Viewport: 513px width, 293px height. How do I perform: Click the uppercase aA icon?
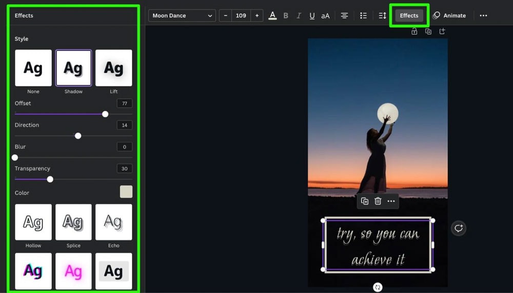[x=325, y=16]
